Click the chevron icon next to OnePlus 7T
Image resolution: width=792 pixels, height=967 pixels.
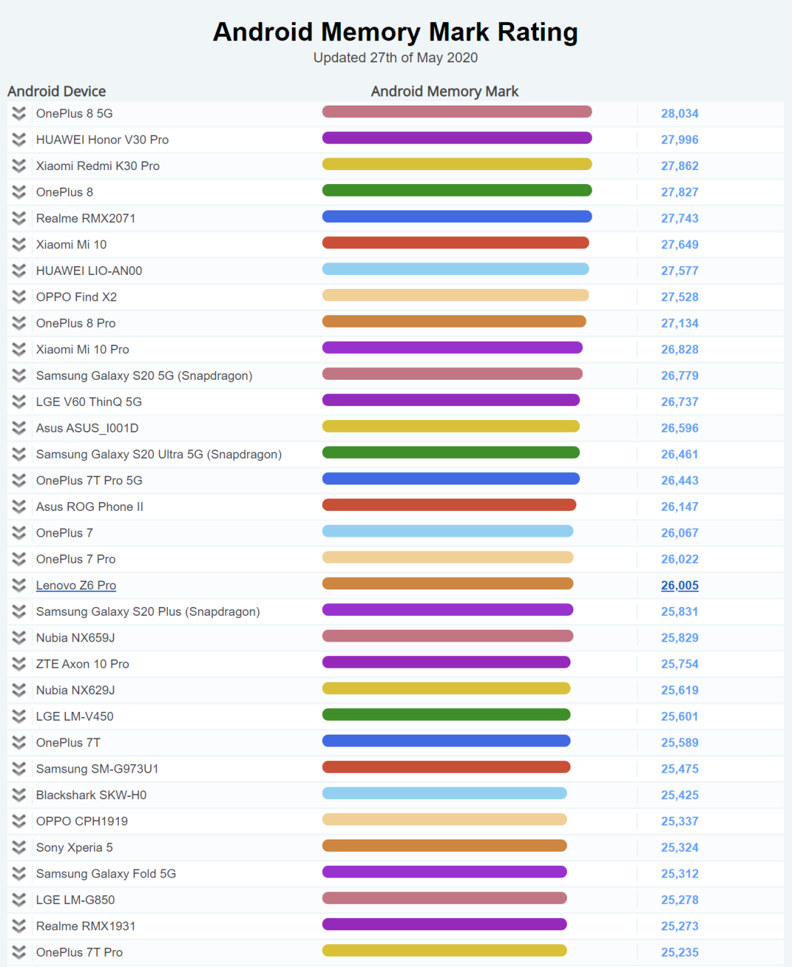pyautogui.click(x=19, y=743)
